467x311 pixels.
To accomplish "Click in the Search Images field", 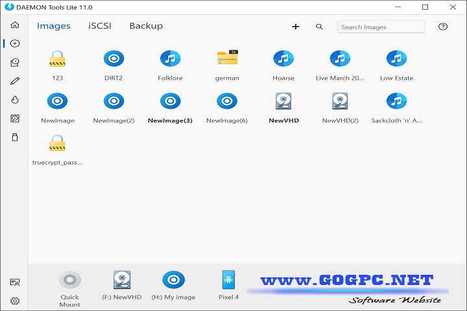I will pos(381,27).
